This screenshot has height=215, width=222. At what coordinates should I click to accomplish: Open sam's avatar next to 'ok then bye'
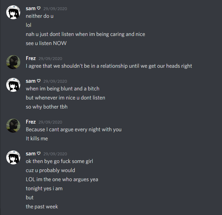tap(13, 157)
